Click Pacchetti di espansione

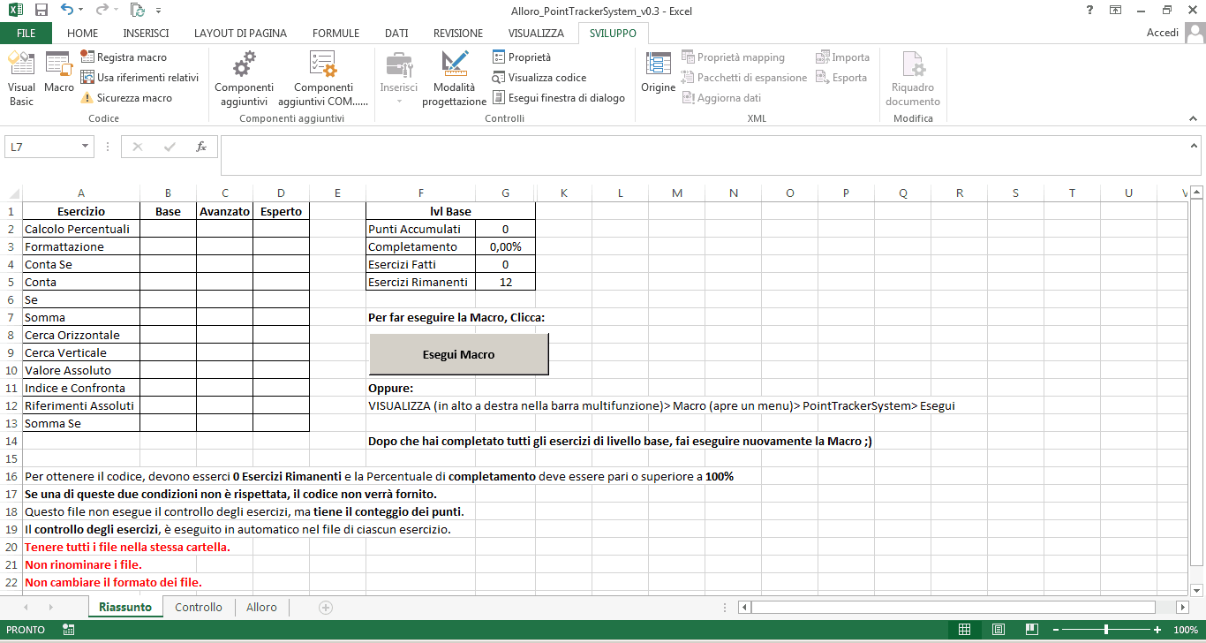pyautogui.click(x=744, y=78)
